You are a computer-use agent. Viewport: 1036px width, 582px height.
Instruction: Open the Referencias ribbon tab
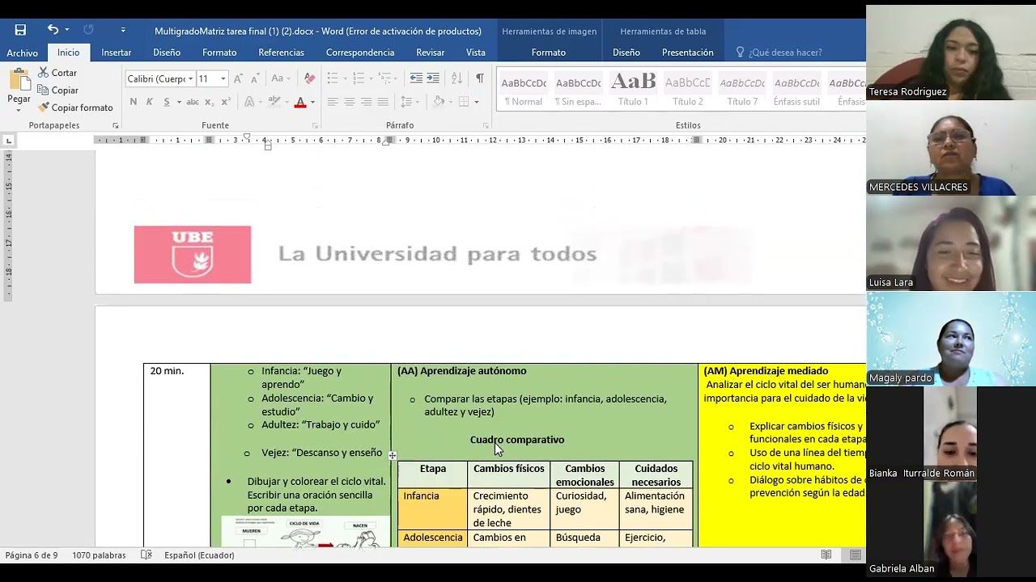point(282,53)
